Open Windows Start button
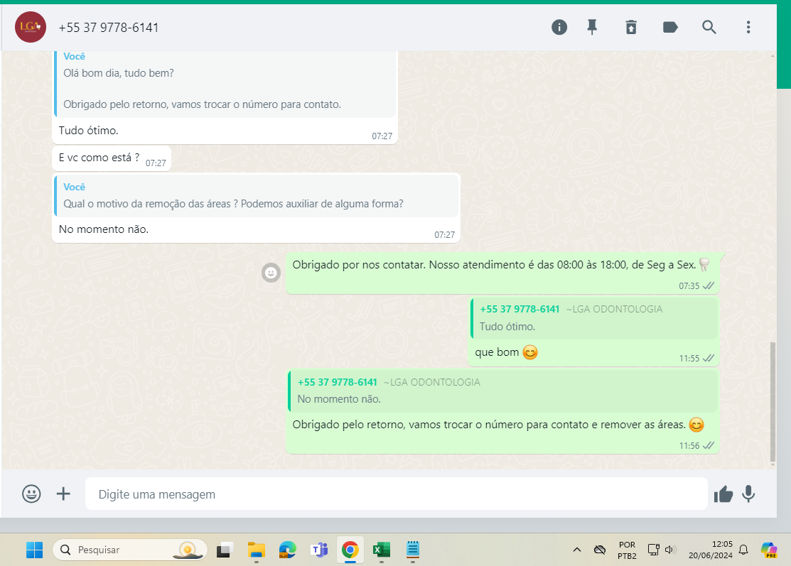 click(34, 550)
